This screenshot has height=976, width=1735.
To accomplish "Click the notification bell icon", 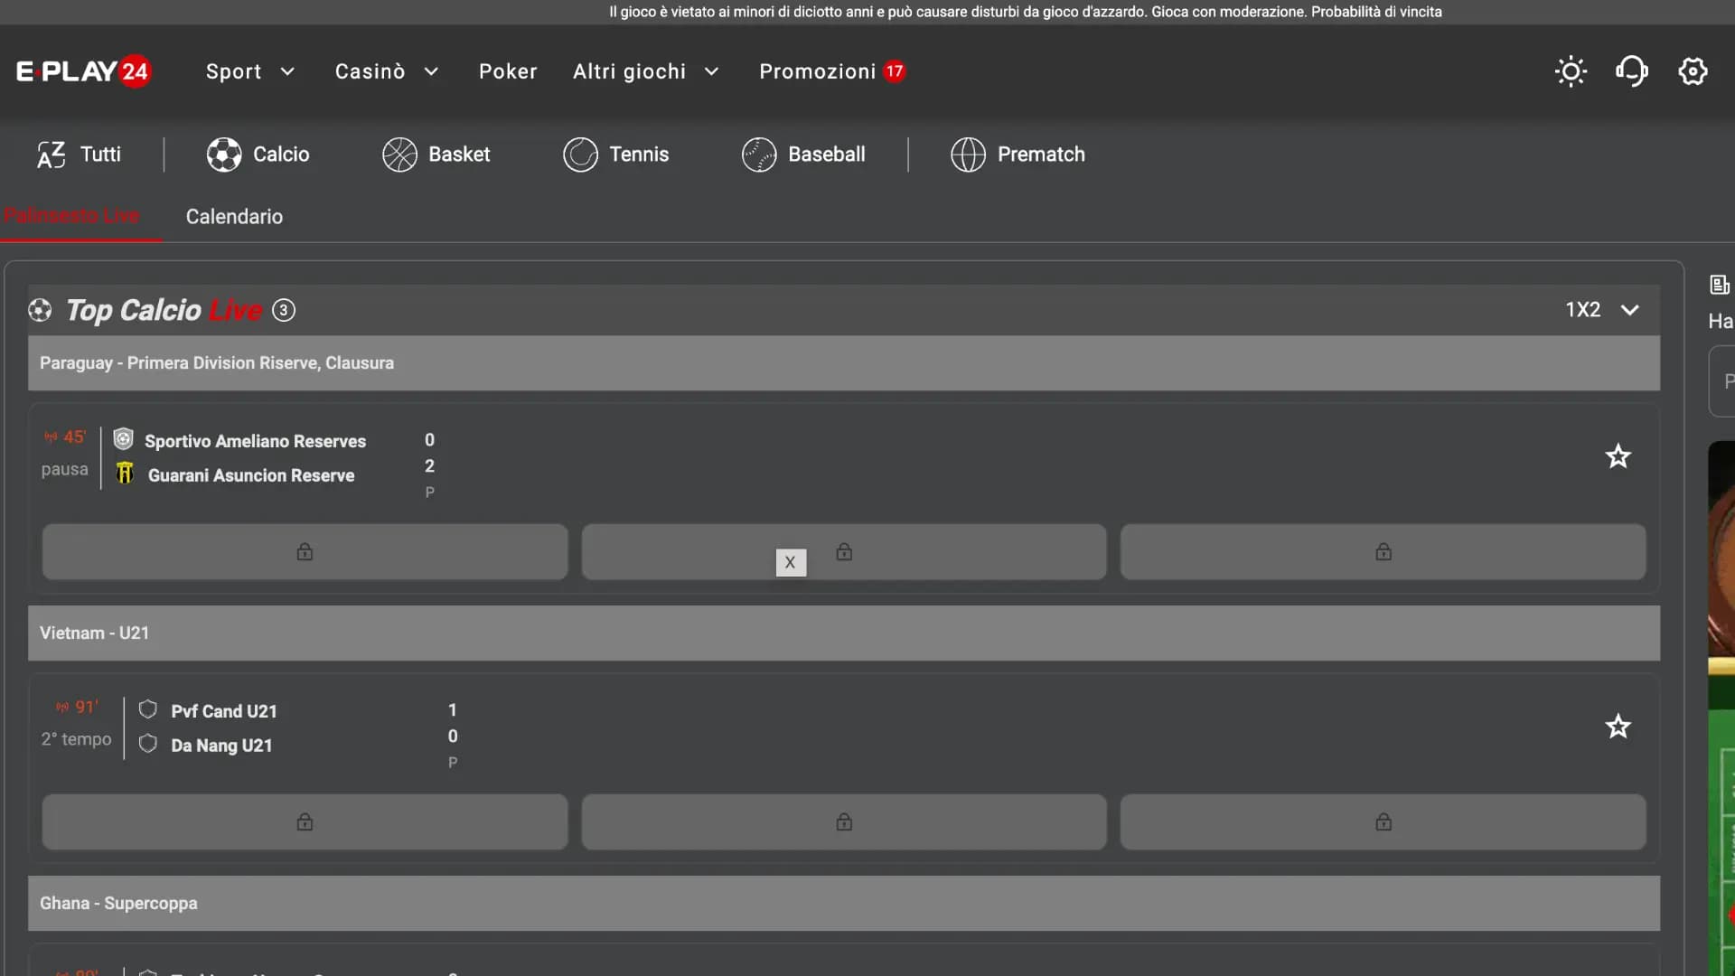I will pyautogui.click(x=1633, y=70).
